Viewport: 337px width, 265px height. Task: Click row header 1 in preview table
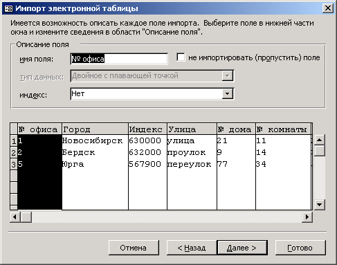(x=14, y=140)
